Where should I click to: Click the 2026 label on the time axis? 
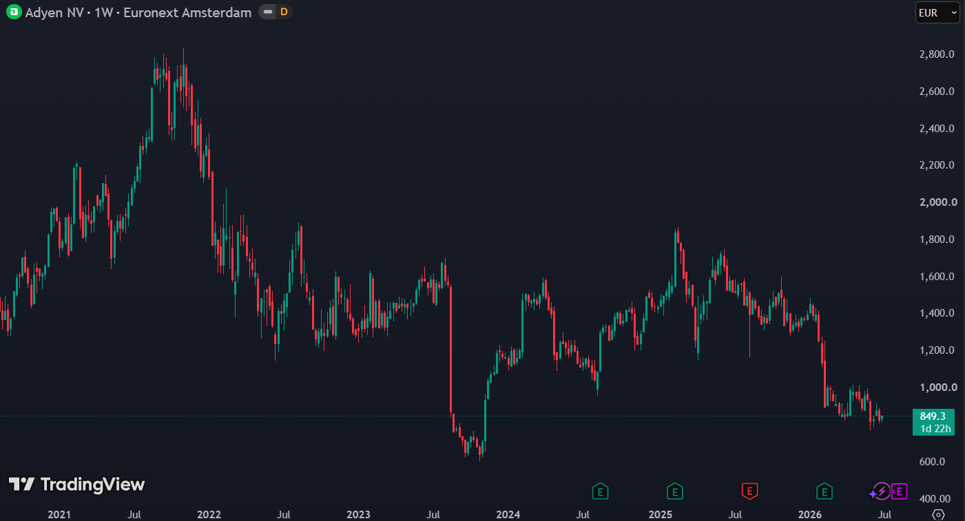click(x=809, y=514)
